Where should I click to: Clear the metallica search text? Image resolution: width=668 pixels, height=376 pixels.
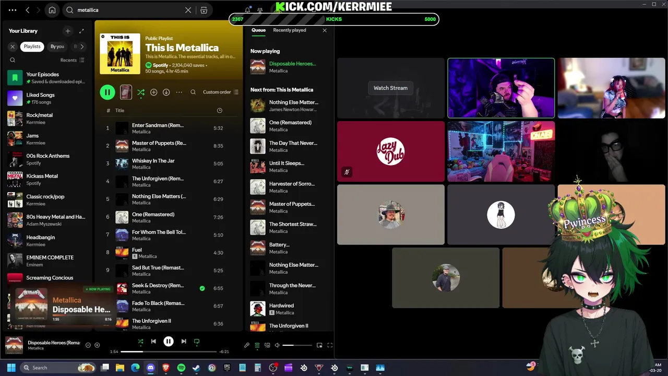(x=188, y=10)
